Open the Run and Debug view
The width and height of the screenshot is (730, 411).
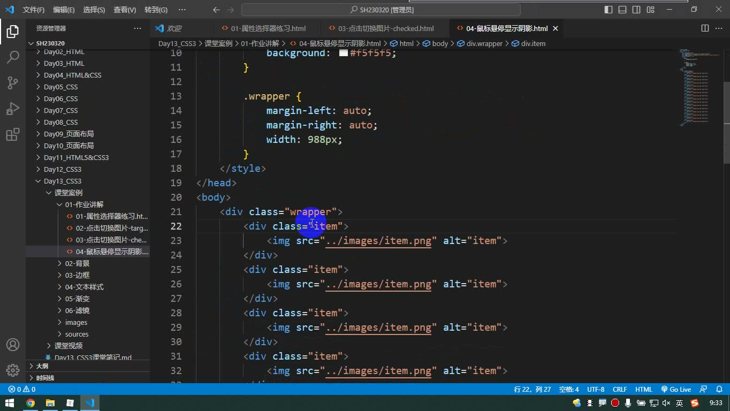click(x=13, y=109)
